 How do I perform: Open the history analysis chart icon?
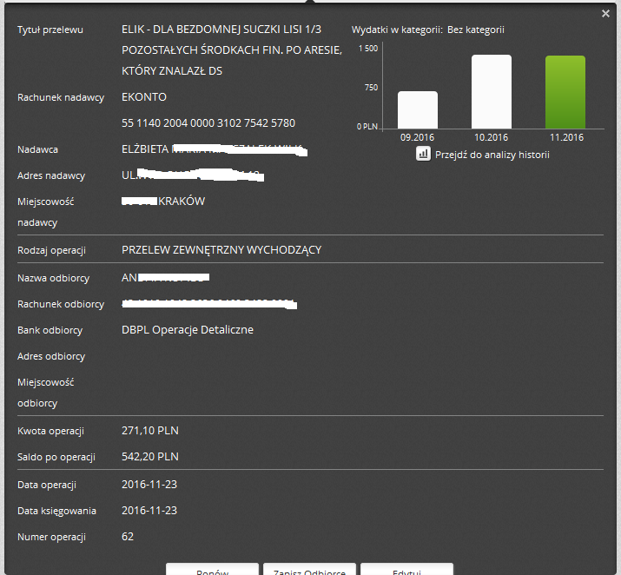coord(423,154)
